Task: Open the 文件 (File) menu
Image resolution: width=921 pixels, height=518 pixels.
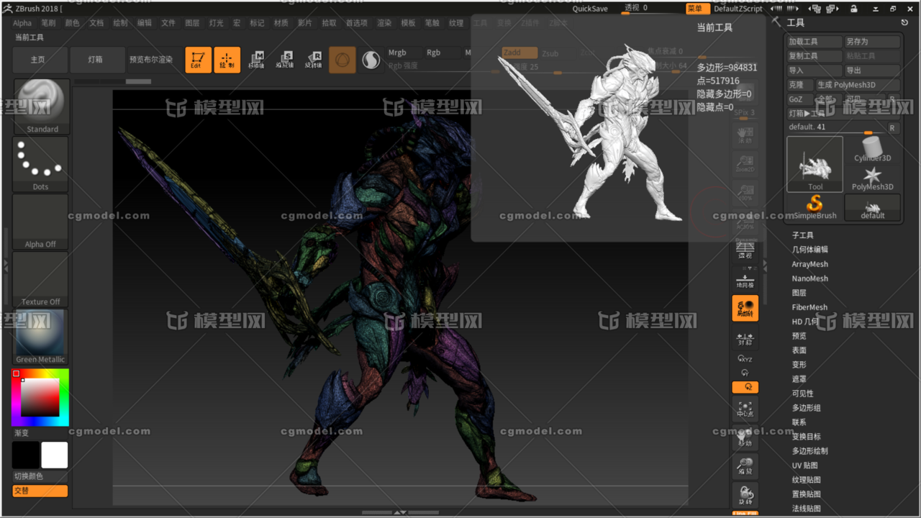Action: tap(168, 23)
